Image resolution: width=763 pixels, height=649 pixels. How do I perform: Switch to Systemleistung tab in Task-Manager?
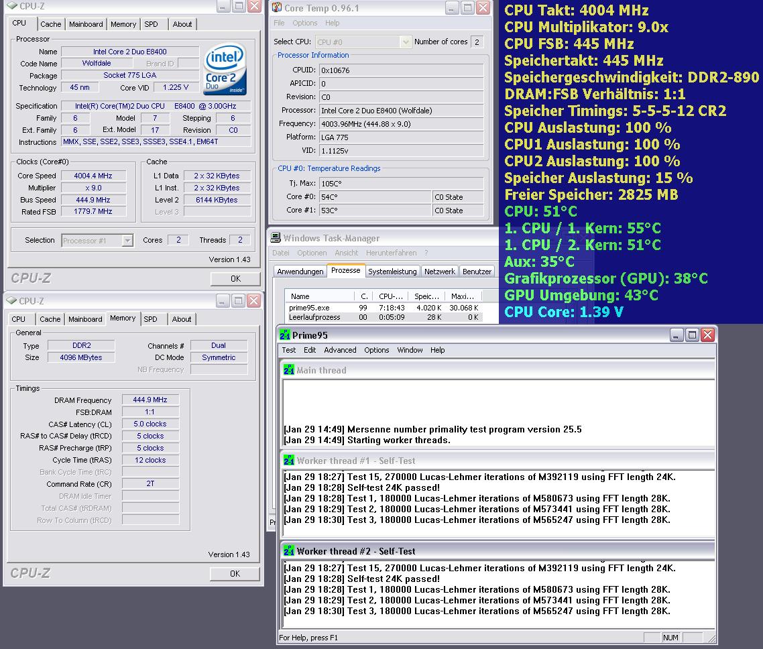392,272
